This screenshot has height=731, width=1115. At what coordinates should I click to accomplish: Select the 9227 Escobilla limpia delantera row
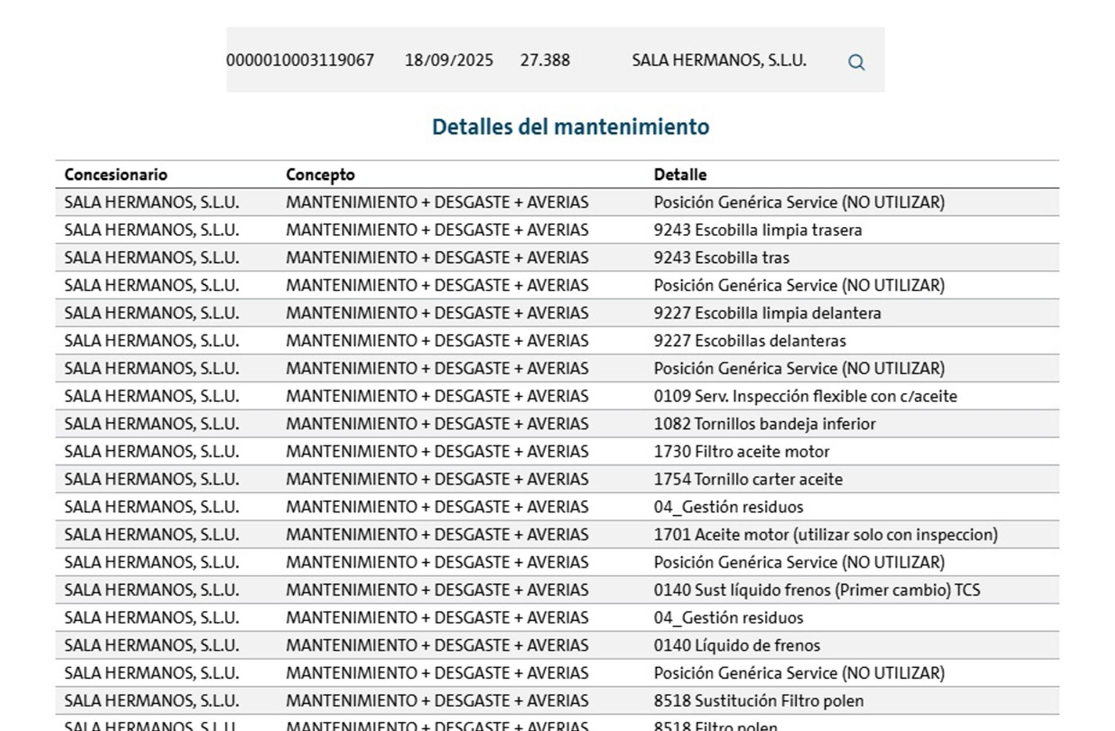click(557, 313)
